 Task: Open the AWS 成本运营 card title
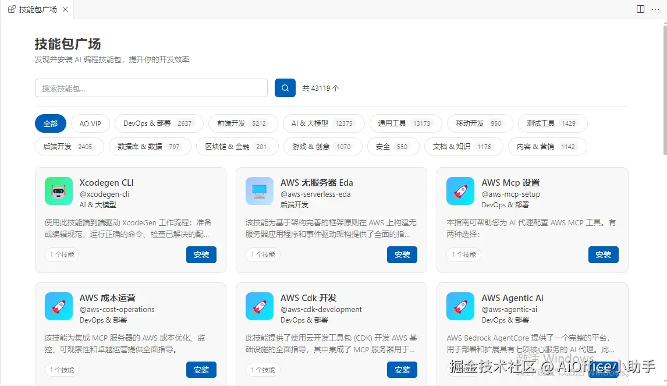[108, 298]
